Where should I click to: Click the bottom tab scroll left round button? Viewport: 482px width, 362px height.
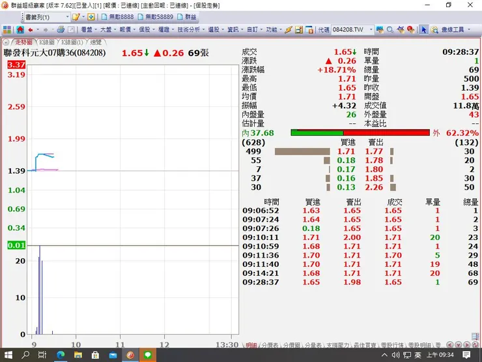click(x=449, y=345)
